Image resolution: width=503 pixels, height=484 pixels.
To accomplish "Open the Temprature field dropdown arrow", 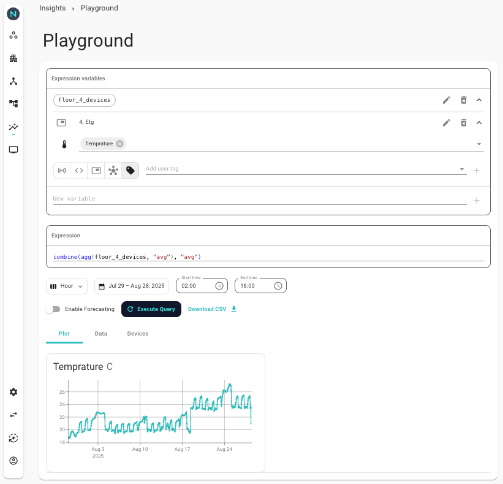I will (x=479, y=144).
